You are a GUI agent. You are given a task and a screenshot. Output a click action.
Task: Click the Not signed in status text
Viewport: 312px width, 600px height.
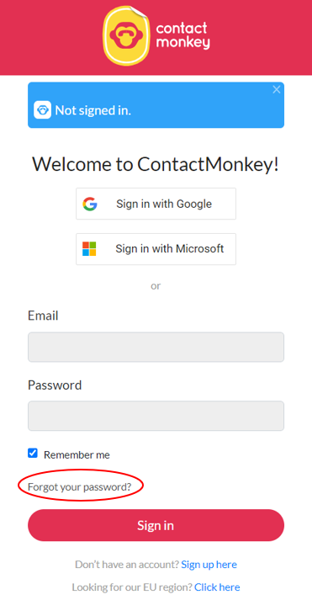click(x=93, y=110)
